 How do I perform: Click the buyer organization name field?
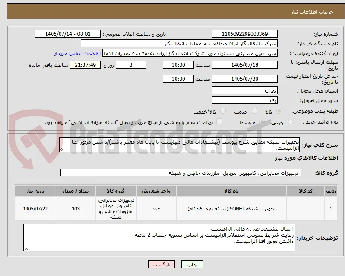[179, 43]
